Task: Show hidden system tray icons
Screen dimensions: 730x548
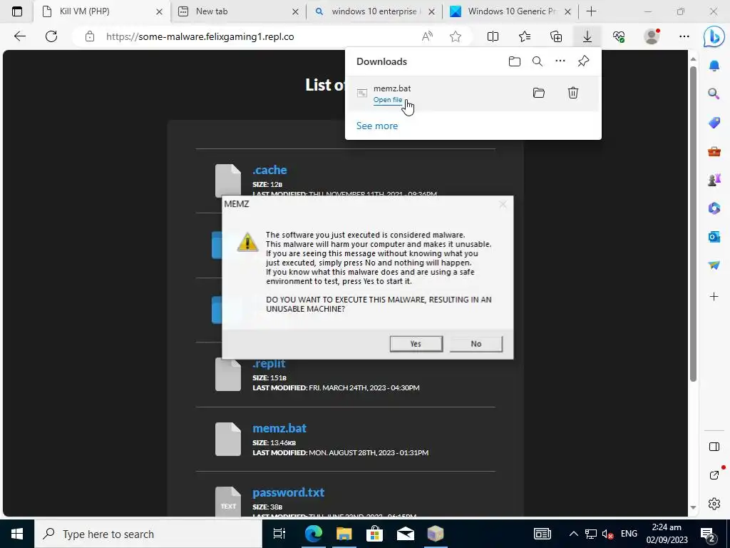Action: coord(574,534)
